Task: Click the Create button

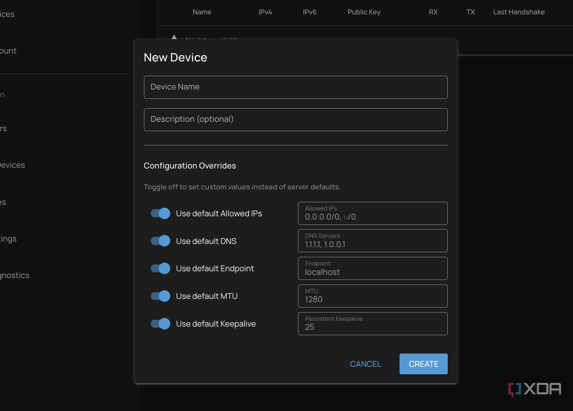Action: coord(424,364)
